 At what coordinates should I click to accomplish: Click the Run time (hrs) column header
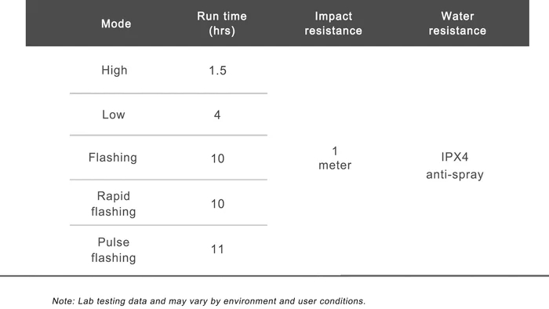222,24
